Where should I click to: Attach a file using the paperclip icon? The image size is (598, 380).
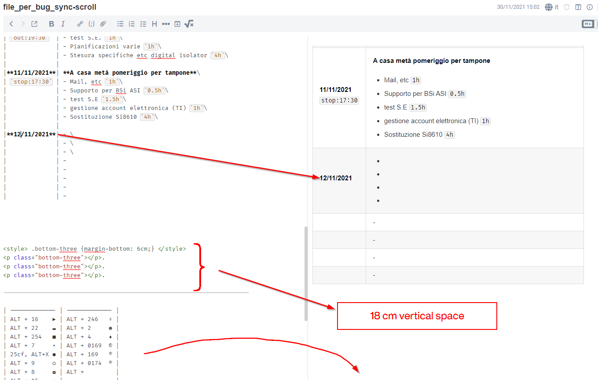[103, 24]
